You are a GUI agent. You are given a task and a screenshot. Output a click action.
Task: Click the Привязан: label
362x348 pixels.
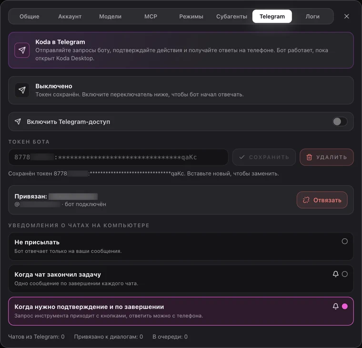click(x=30, y=196)
